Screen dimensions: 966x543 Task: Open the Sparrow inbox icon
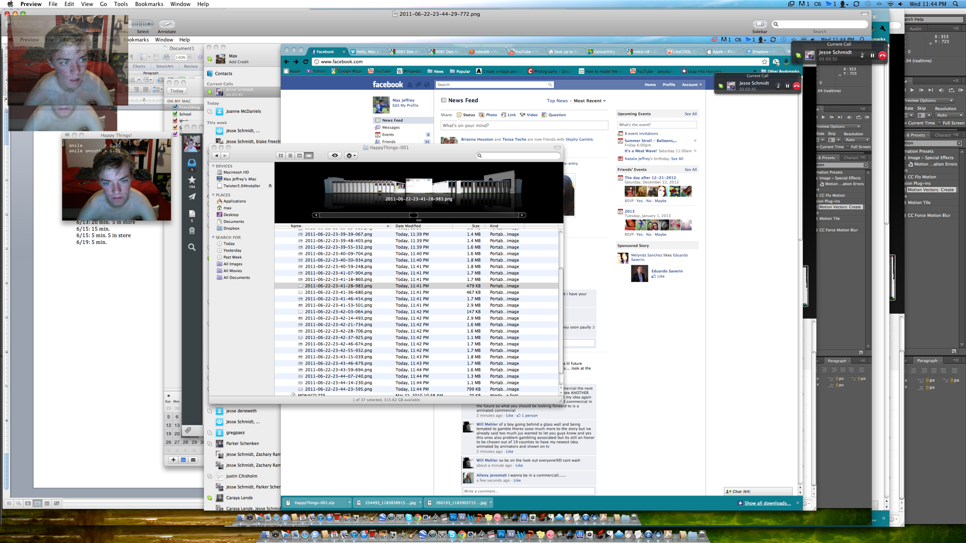[192, 163]
